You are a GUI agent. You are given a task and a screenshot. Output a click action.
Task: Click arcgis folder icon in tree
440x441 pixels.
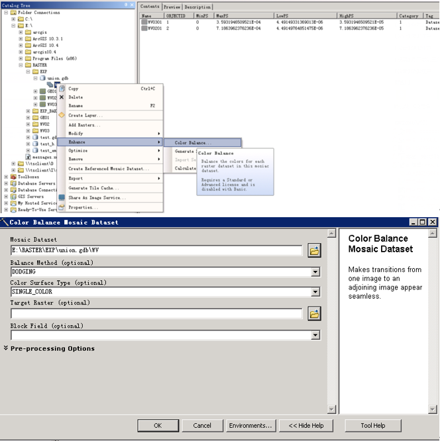click(x=28, y=32)
